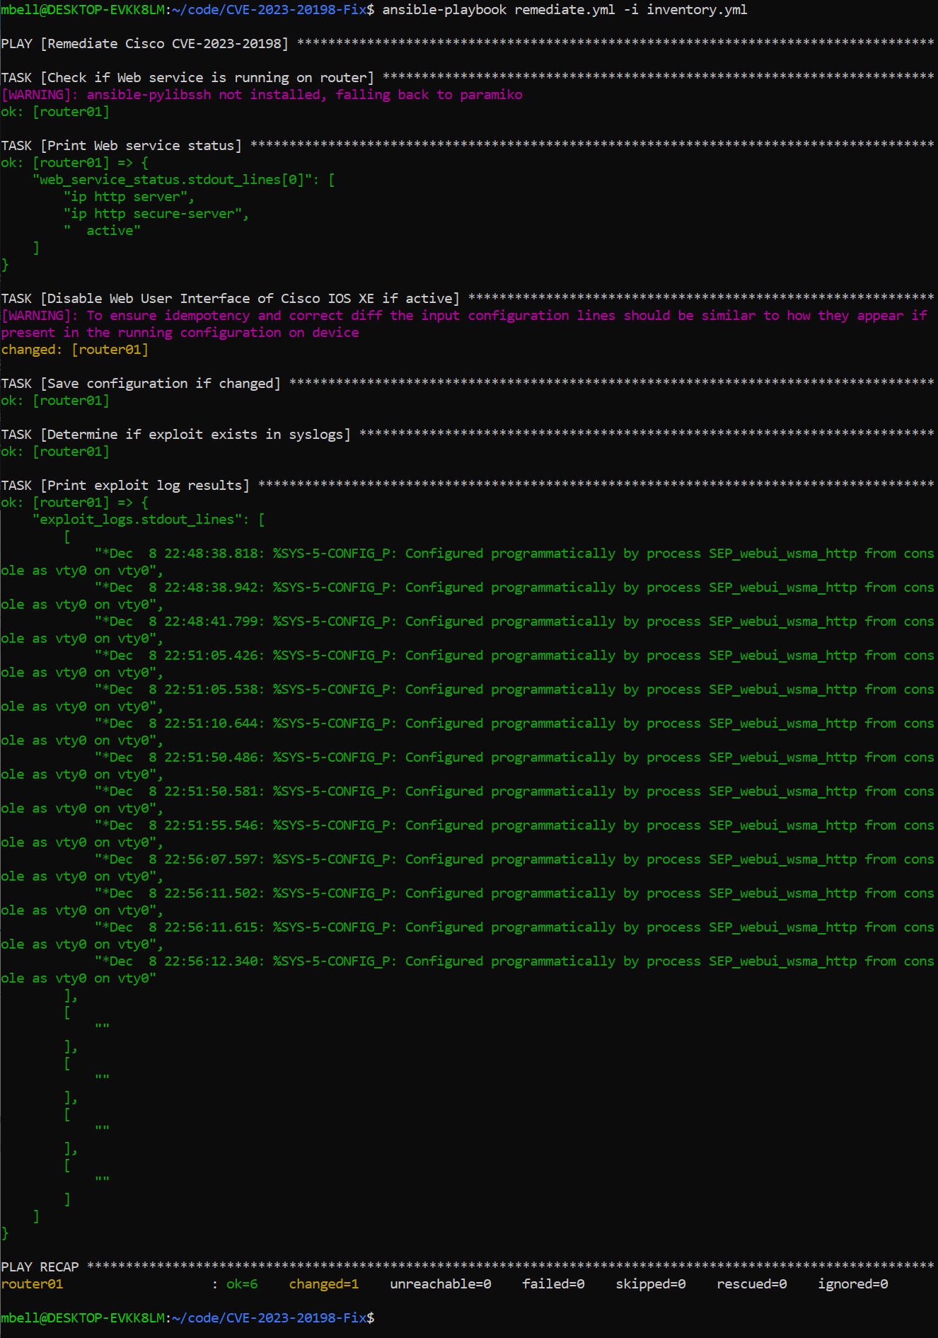Click the log entry timestamped 22:51:05.426
This screenshot has height=1338, width=938.
point(468,664)
